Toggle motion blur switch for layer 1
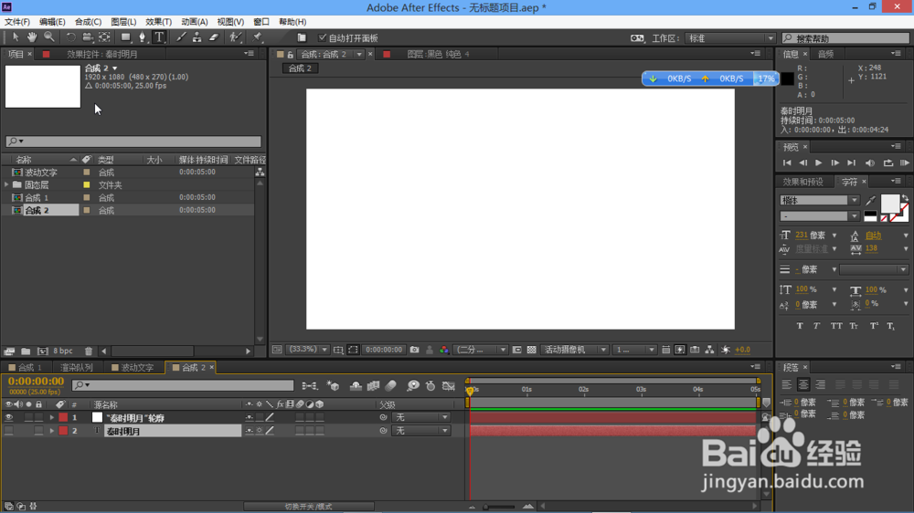Viewport: 914px width, 513px height. [x=300, y=417]
